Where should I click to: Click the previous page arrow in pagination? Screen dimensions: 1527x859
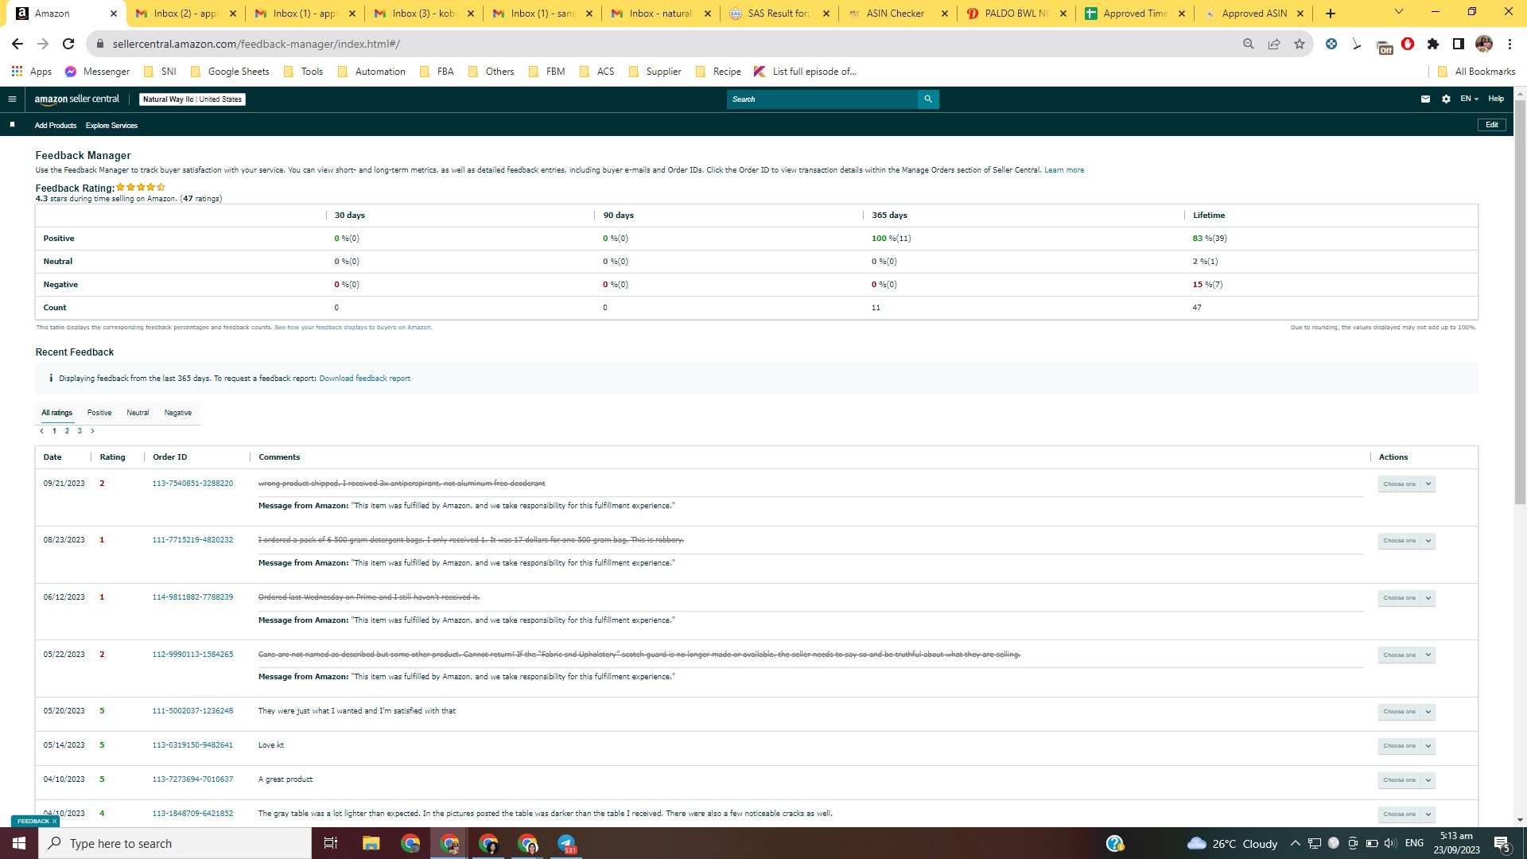(x=41, y=431)
